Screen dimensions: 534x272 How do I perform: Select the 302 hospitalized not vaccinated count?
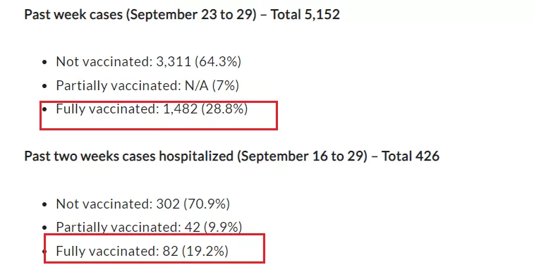[x=168, y=204]
